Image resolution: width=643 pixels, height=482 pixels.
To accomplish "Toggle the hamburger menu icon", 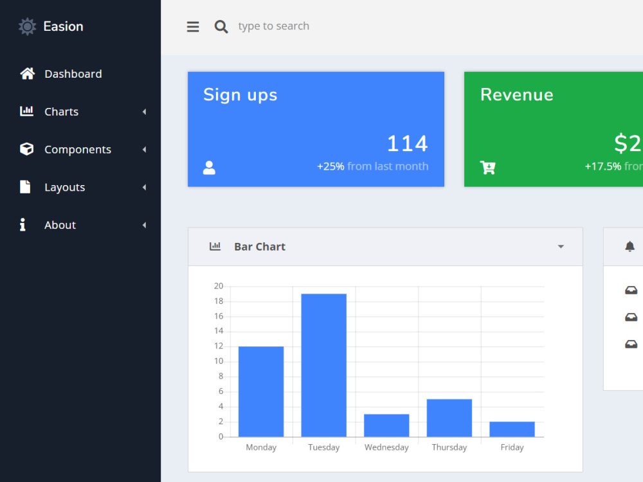I will coord(193,26).
